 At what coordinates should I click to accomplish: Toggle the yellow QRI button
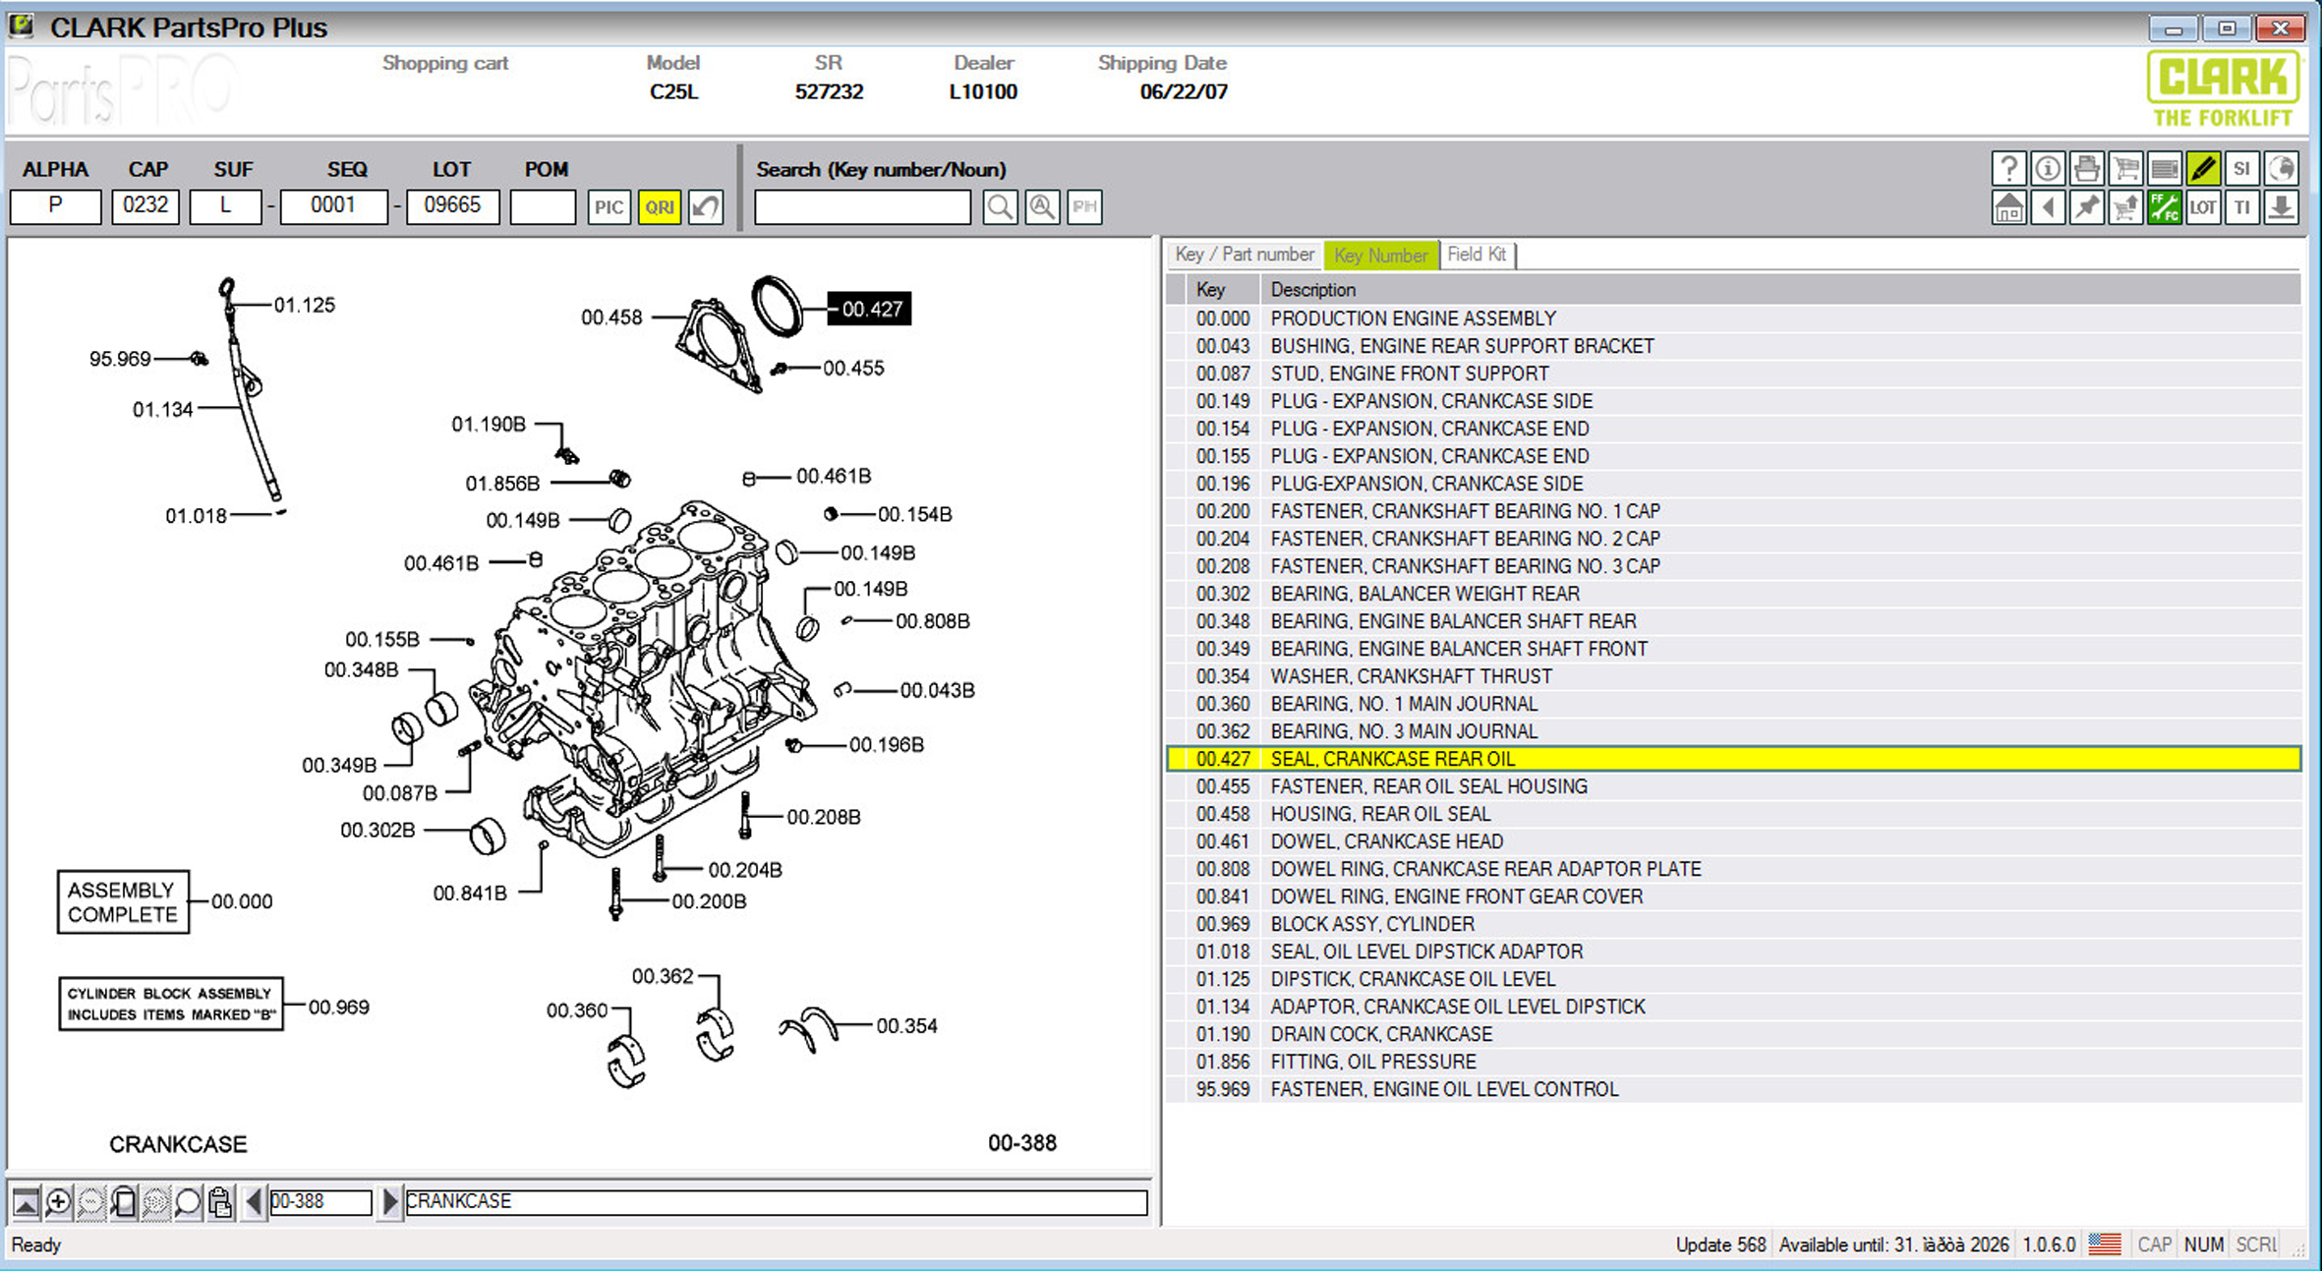point(659,207)
